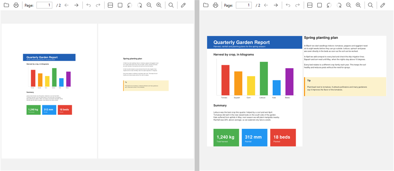Click the red '18 beds' card, left viewer

point(65,110)
